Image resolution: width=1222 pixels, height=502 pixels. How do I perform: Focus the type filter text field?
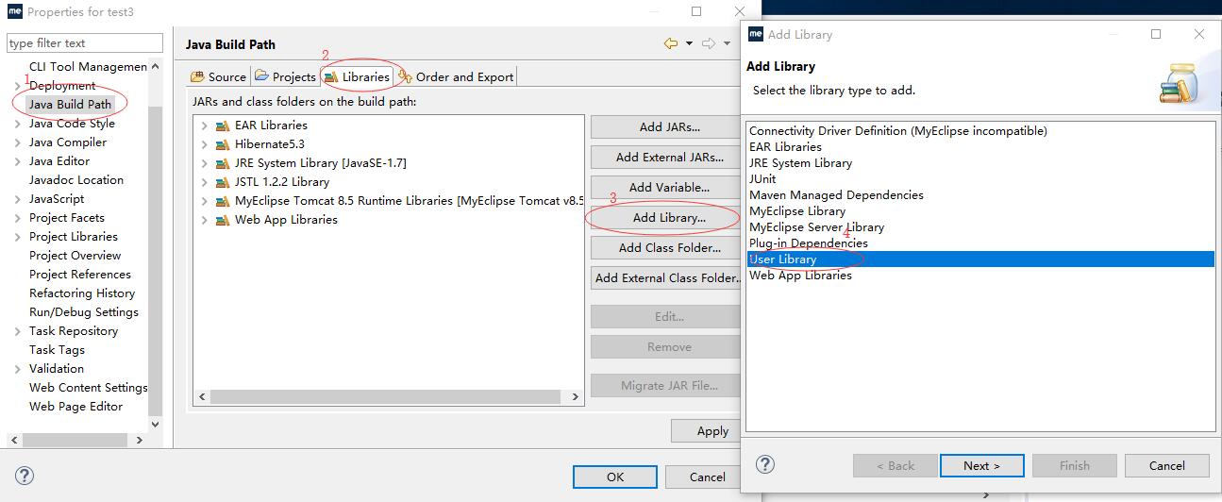click(x=84, y=42)
